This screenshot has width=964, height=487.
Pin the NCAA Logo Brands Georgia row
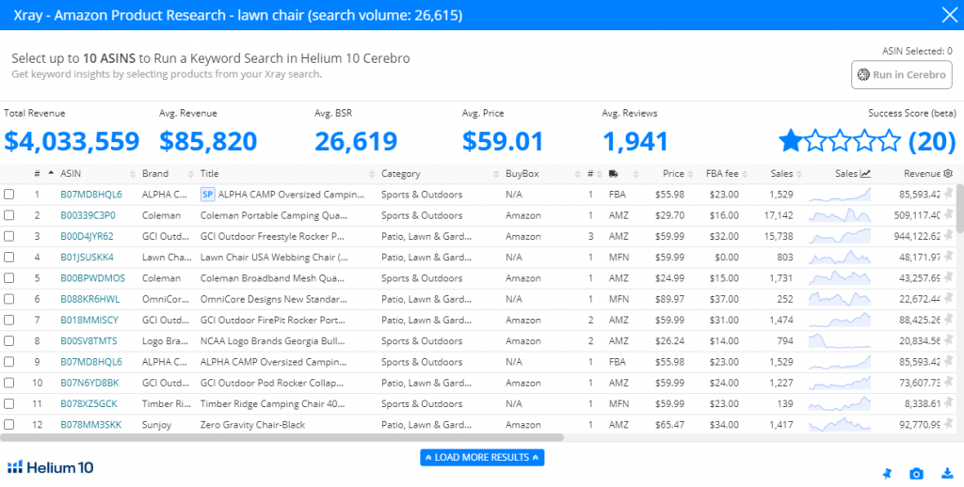948,340
